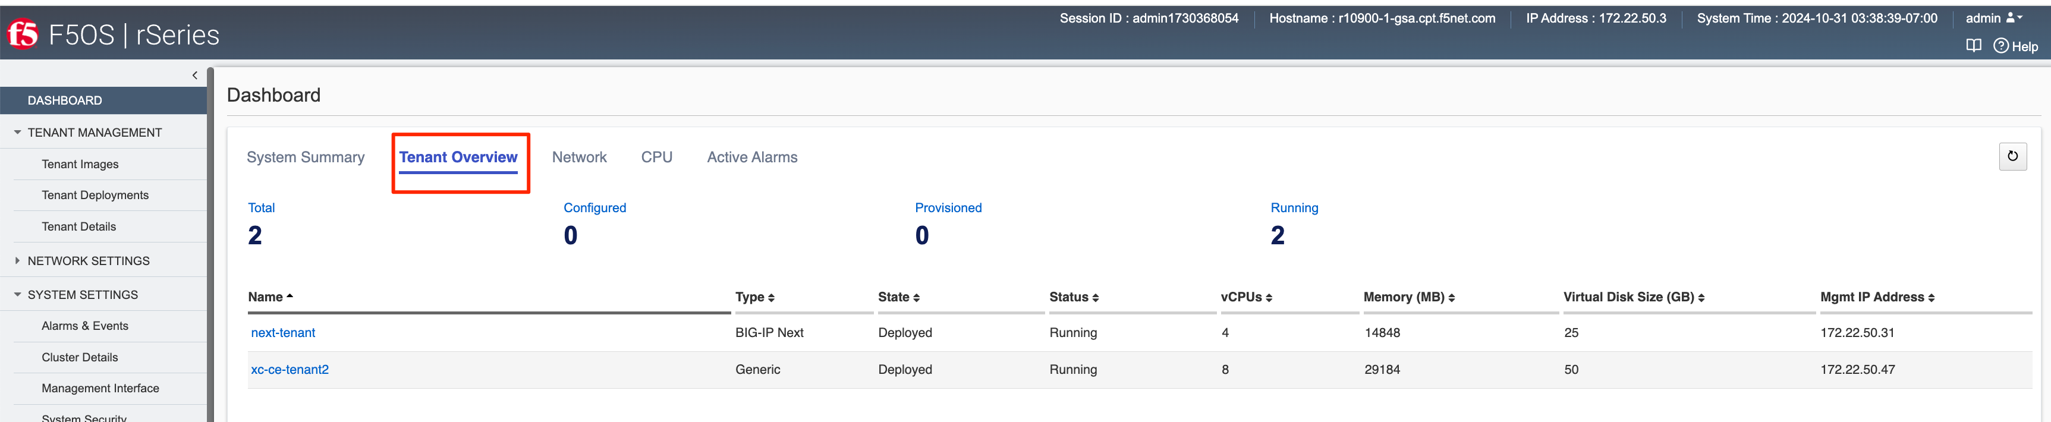
Task: Open Tenant Details page
Action: pos(79,227)
